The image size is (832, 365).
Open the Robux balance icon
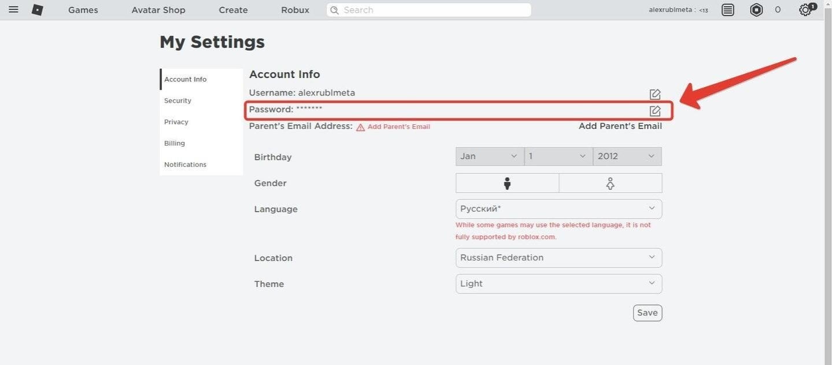coord(756,10)
